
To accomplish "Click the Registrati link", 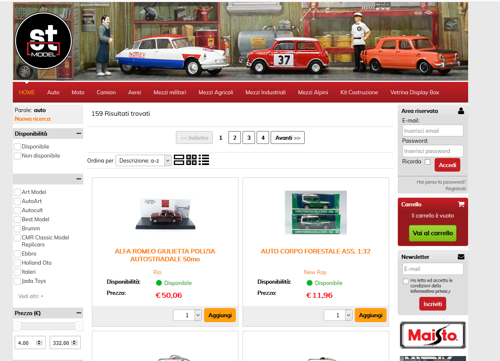I will point(456,189).
